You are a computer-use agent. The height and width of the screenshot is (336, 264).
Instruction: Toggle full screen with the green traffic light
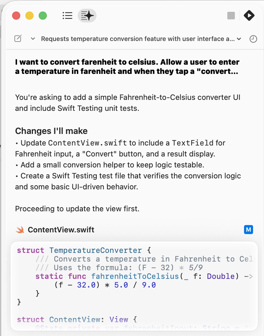coord(43,16)
